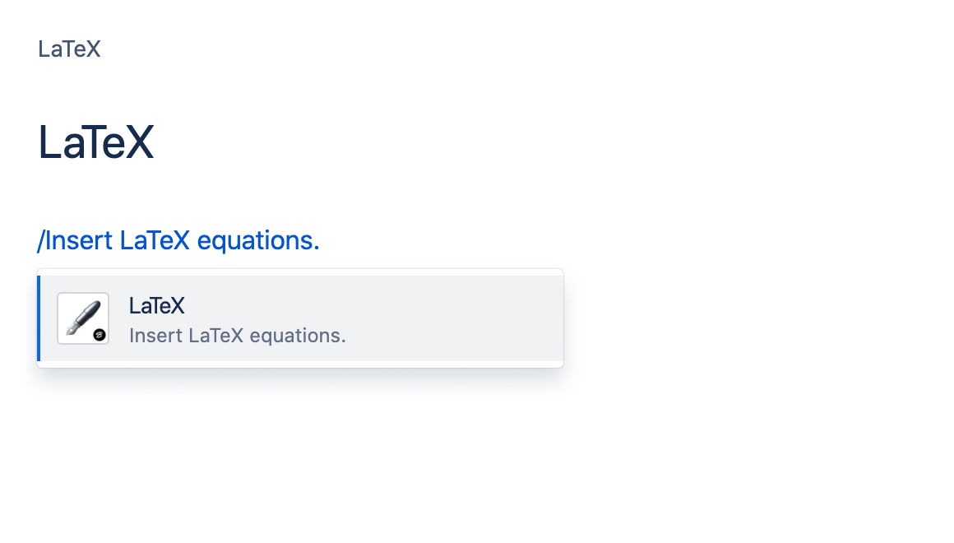Place cursor in the blue slash command text
The image size is (954, 543).
[x=178, y=241]
